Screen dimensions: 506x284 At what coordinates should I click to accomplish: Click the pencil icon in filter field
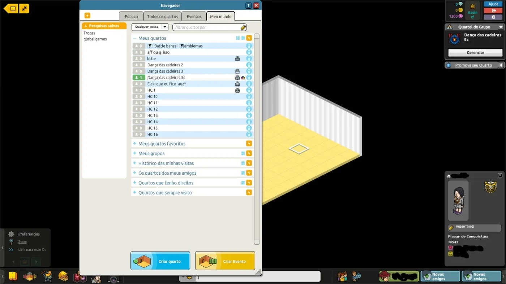tap(243, 27)
